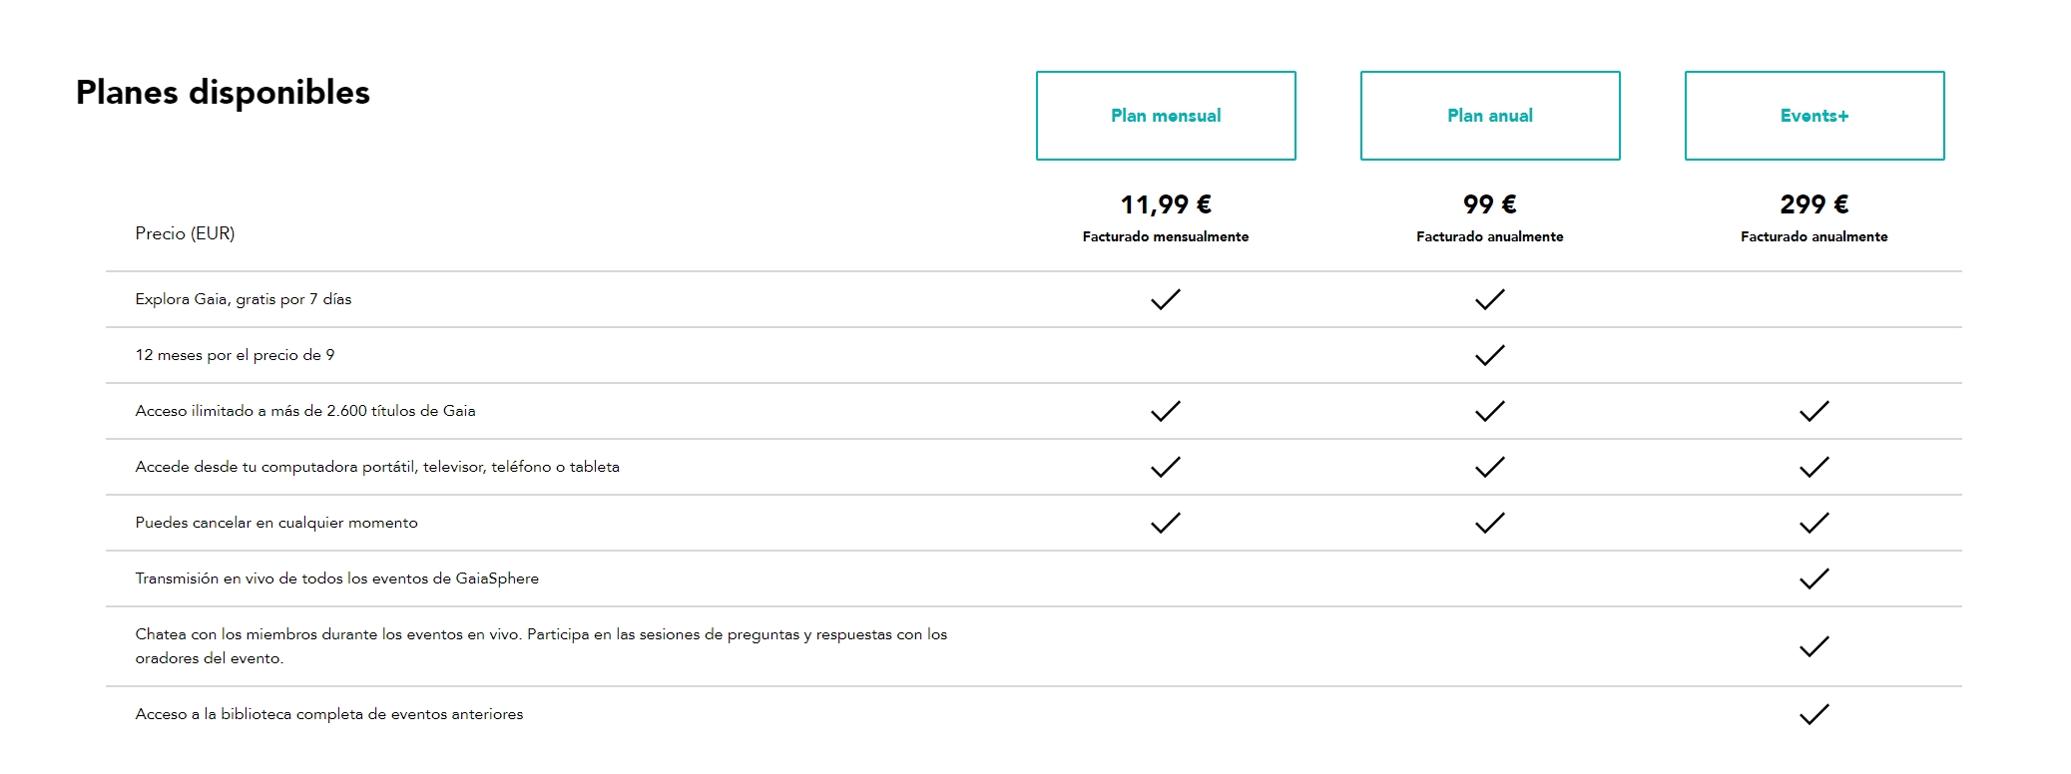The width and height of the screenshot is (2071, 774).
Task: Click Plan anual checkmark for 7-day free trial
Action: [x=1490, y=299]
